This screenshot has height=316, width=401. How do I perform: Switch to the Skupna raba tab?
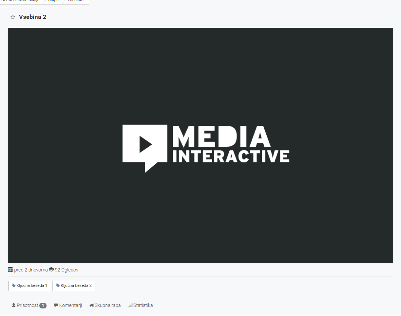coord(105,305)
